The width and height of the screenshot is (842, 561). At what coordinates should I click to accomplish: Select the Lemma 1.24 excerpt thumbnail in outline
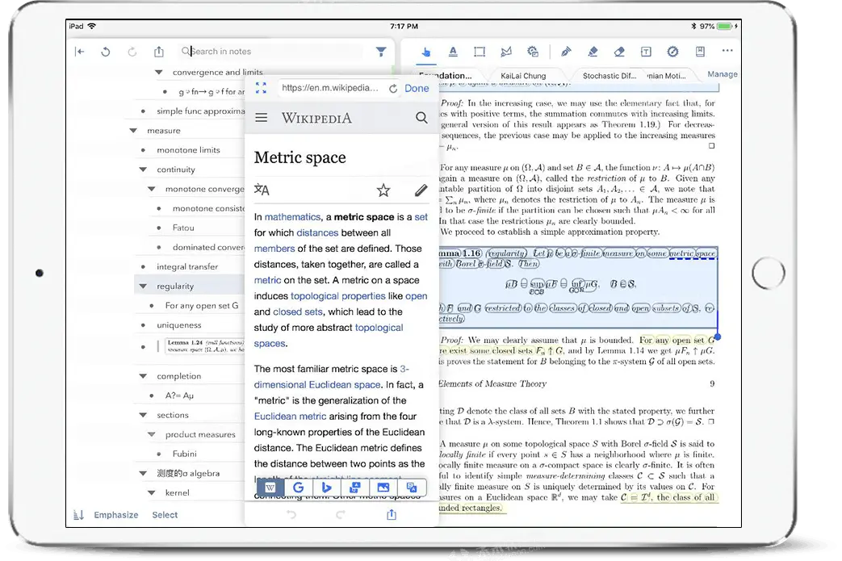point(204,346)
